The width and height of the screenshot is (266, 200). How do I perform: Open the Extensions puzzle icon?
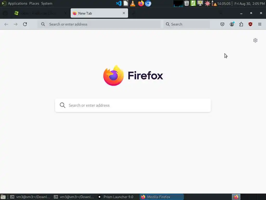(x=241, y=24)
